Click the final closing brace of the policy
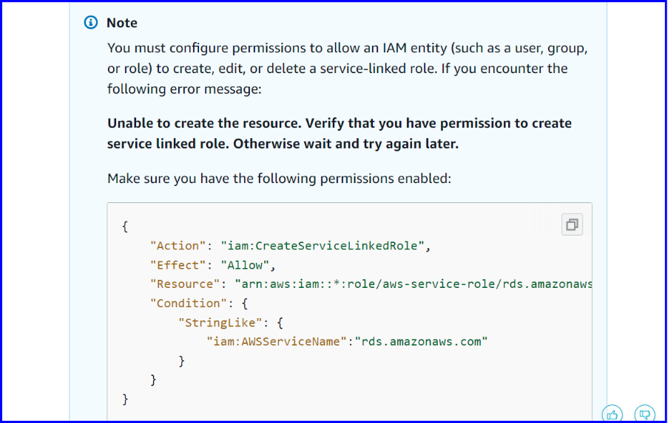Image resolution: width=668 pixels, height=423 pixels. point(125,399)
